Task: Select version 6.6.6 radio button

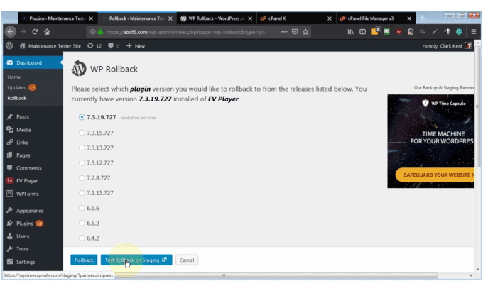Action: (82, 208)
